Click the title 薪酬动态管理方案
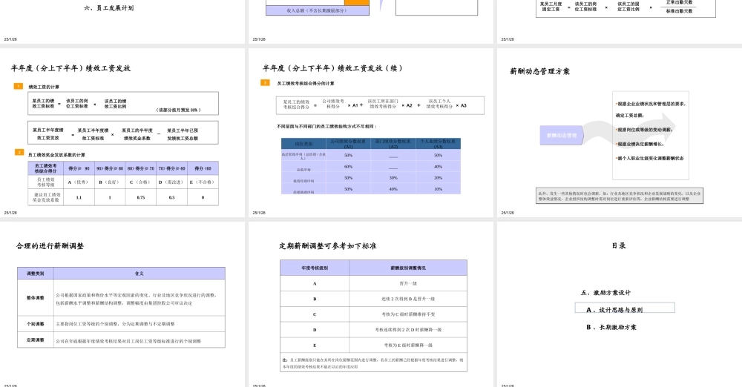742x387 pixels. (540, 71)
